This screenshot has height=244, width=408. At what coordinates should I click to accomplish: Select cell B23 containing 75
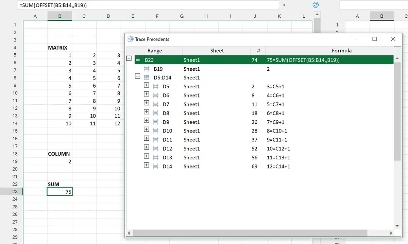[60, 192]
